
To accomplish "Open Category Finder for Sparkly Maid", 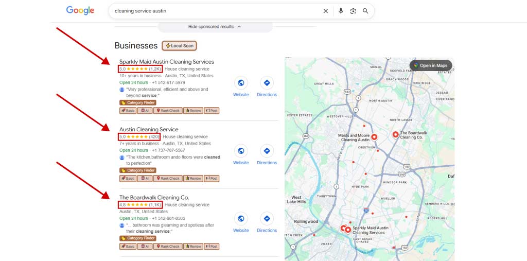I will coord(137,102).
